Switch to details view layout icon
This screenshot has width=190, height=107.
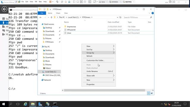pyautogui.click(x=148, y=93)
